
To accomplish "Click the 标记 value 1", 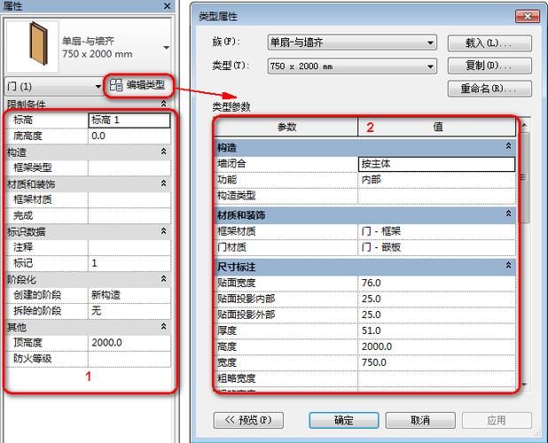I will point(129,263).
